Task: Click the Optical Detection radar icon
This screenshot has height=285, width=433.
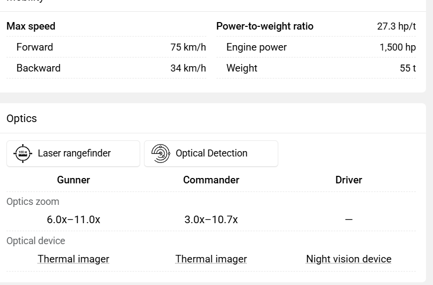Action: [161, 153]
